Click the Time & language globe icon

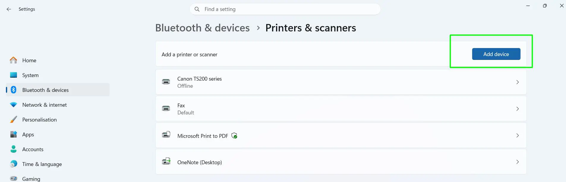(x=13, y=164)
